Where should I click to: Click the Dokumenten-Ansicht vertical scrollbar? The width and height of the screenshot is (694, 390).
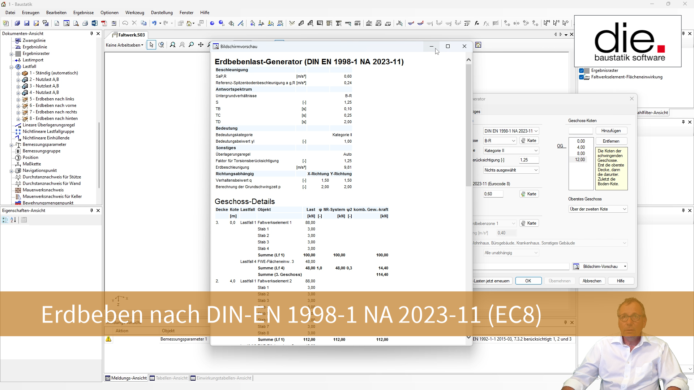pos(99,155)
